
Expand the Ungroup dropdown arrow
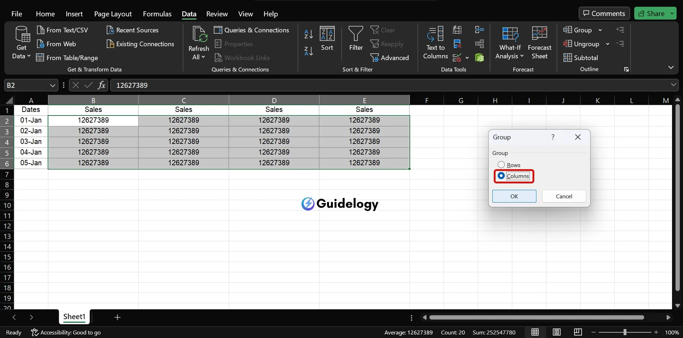608,44
